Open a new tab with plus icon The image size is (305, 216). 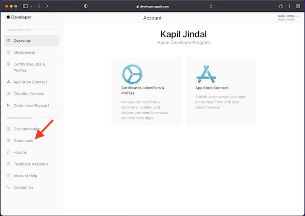(x=290, y=6)
